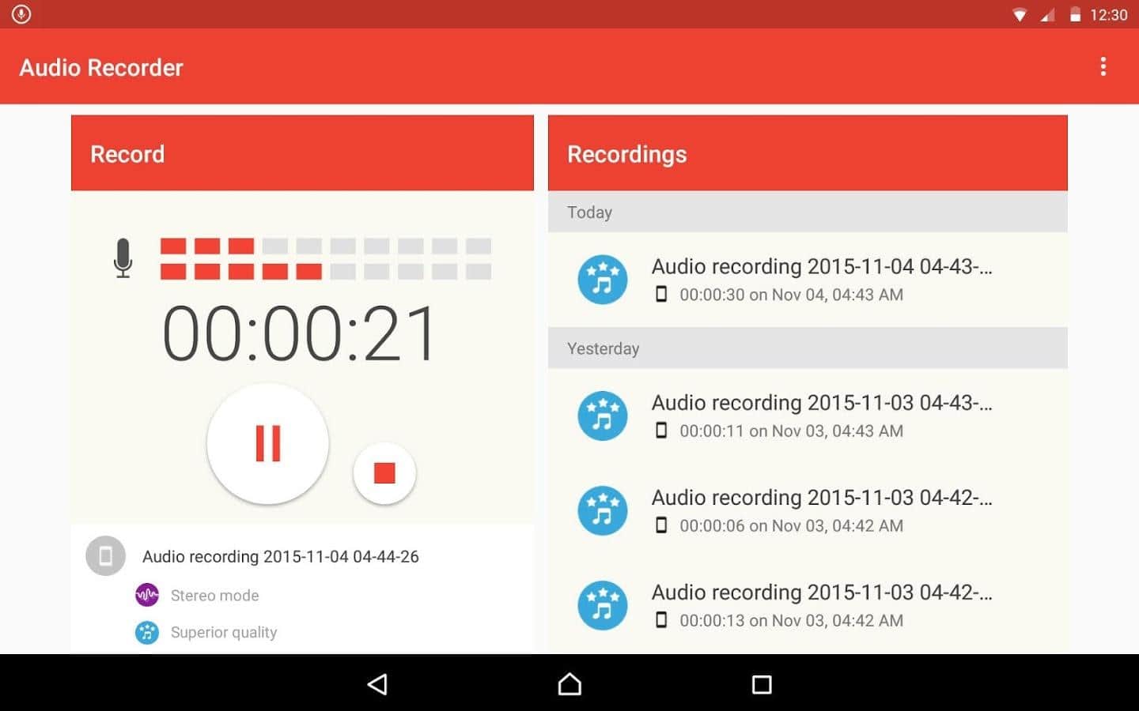This screenshot has height=711, width=1139.
Task: Click the audio level meter bars
Action: 325,259
